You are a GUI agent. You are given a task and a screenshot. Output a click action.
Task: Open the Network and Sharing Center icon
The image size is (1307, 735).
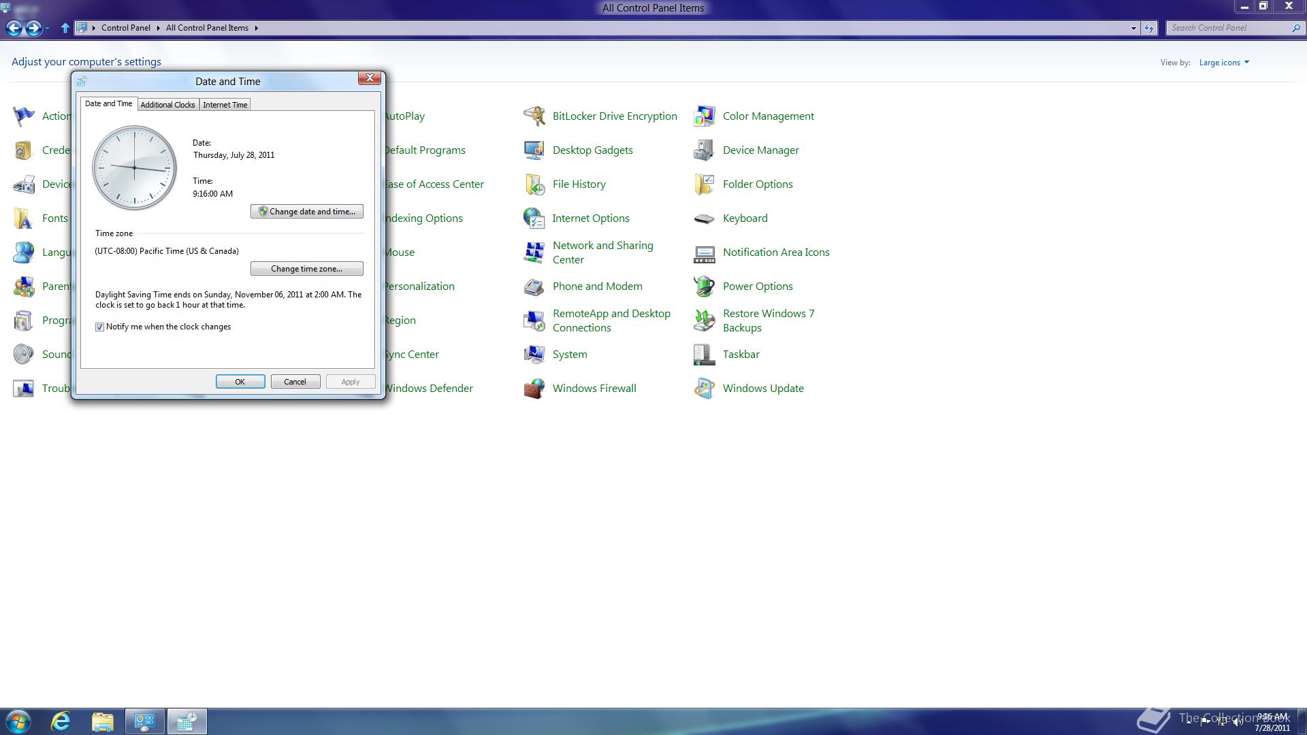(x=534, y=252)
